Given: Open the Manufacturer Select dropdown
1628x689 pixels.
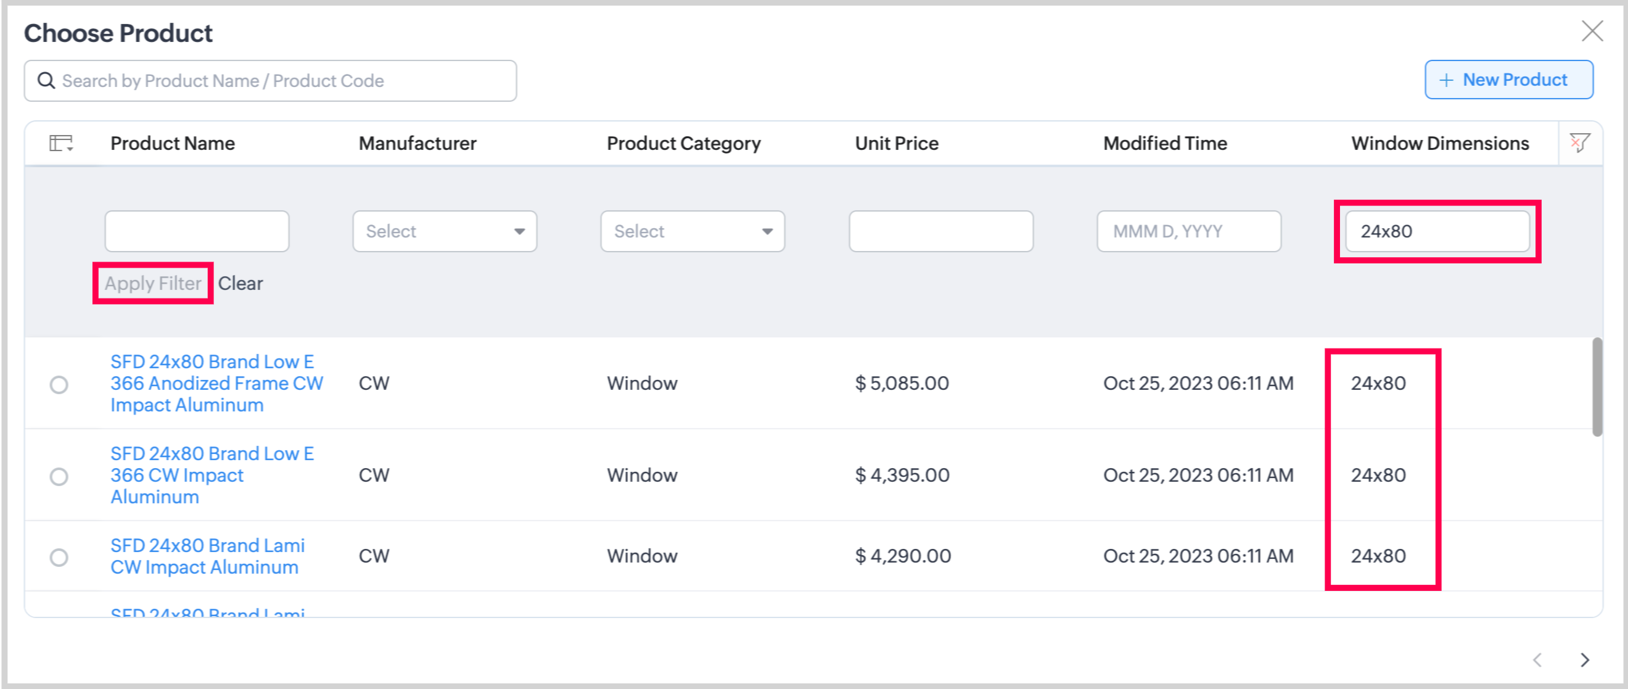Looking at the screenshot, I should pos(444,231).
